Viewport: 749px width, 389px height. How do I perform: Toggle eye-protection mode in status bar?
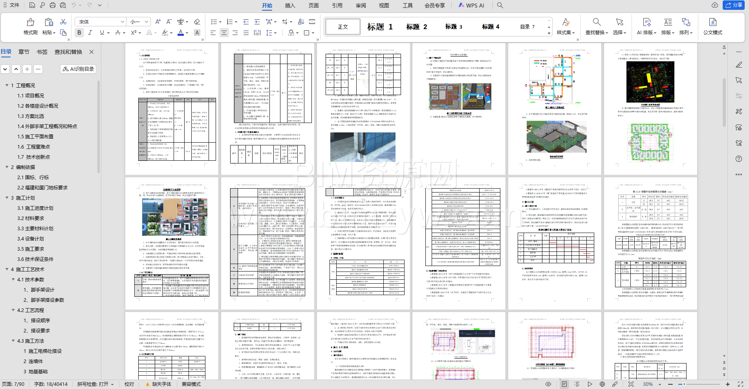point(548,384)
